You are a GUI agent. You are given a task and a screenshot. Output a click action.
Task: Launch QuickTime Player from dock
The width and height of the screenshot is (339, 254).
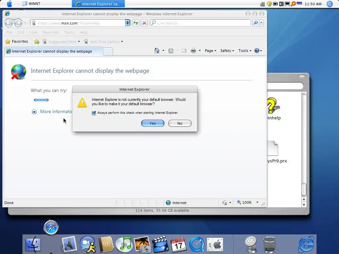pos(197,244)
